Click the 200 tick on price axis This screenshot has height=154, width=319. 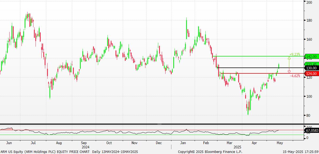pos(309,2)
